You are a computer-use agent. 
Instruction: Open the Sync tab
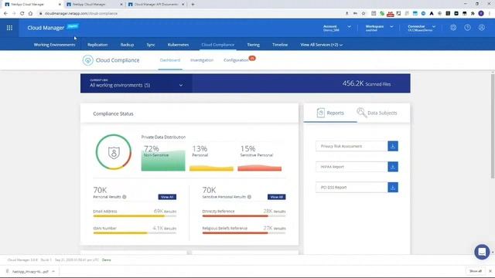coord(151,45)
